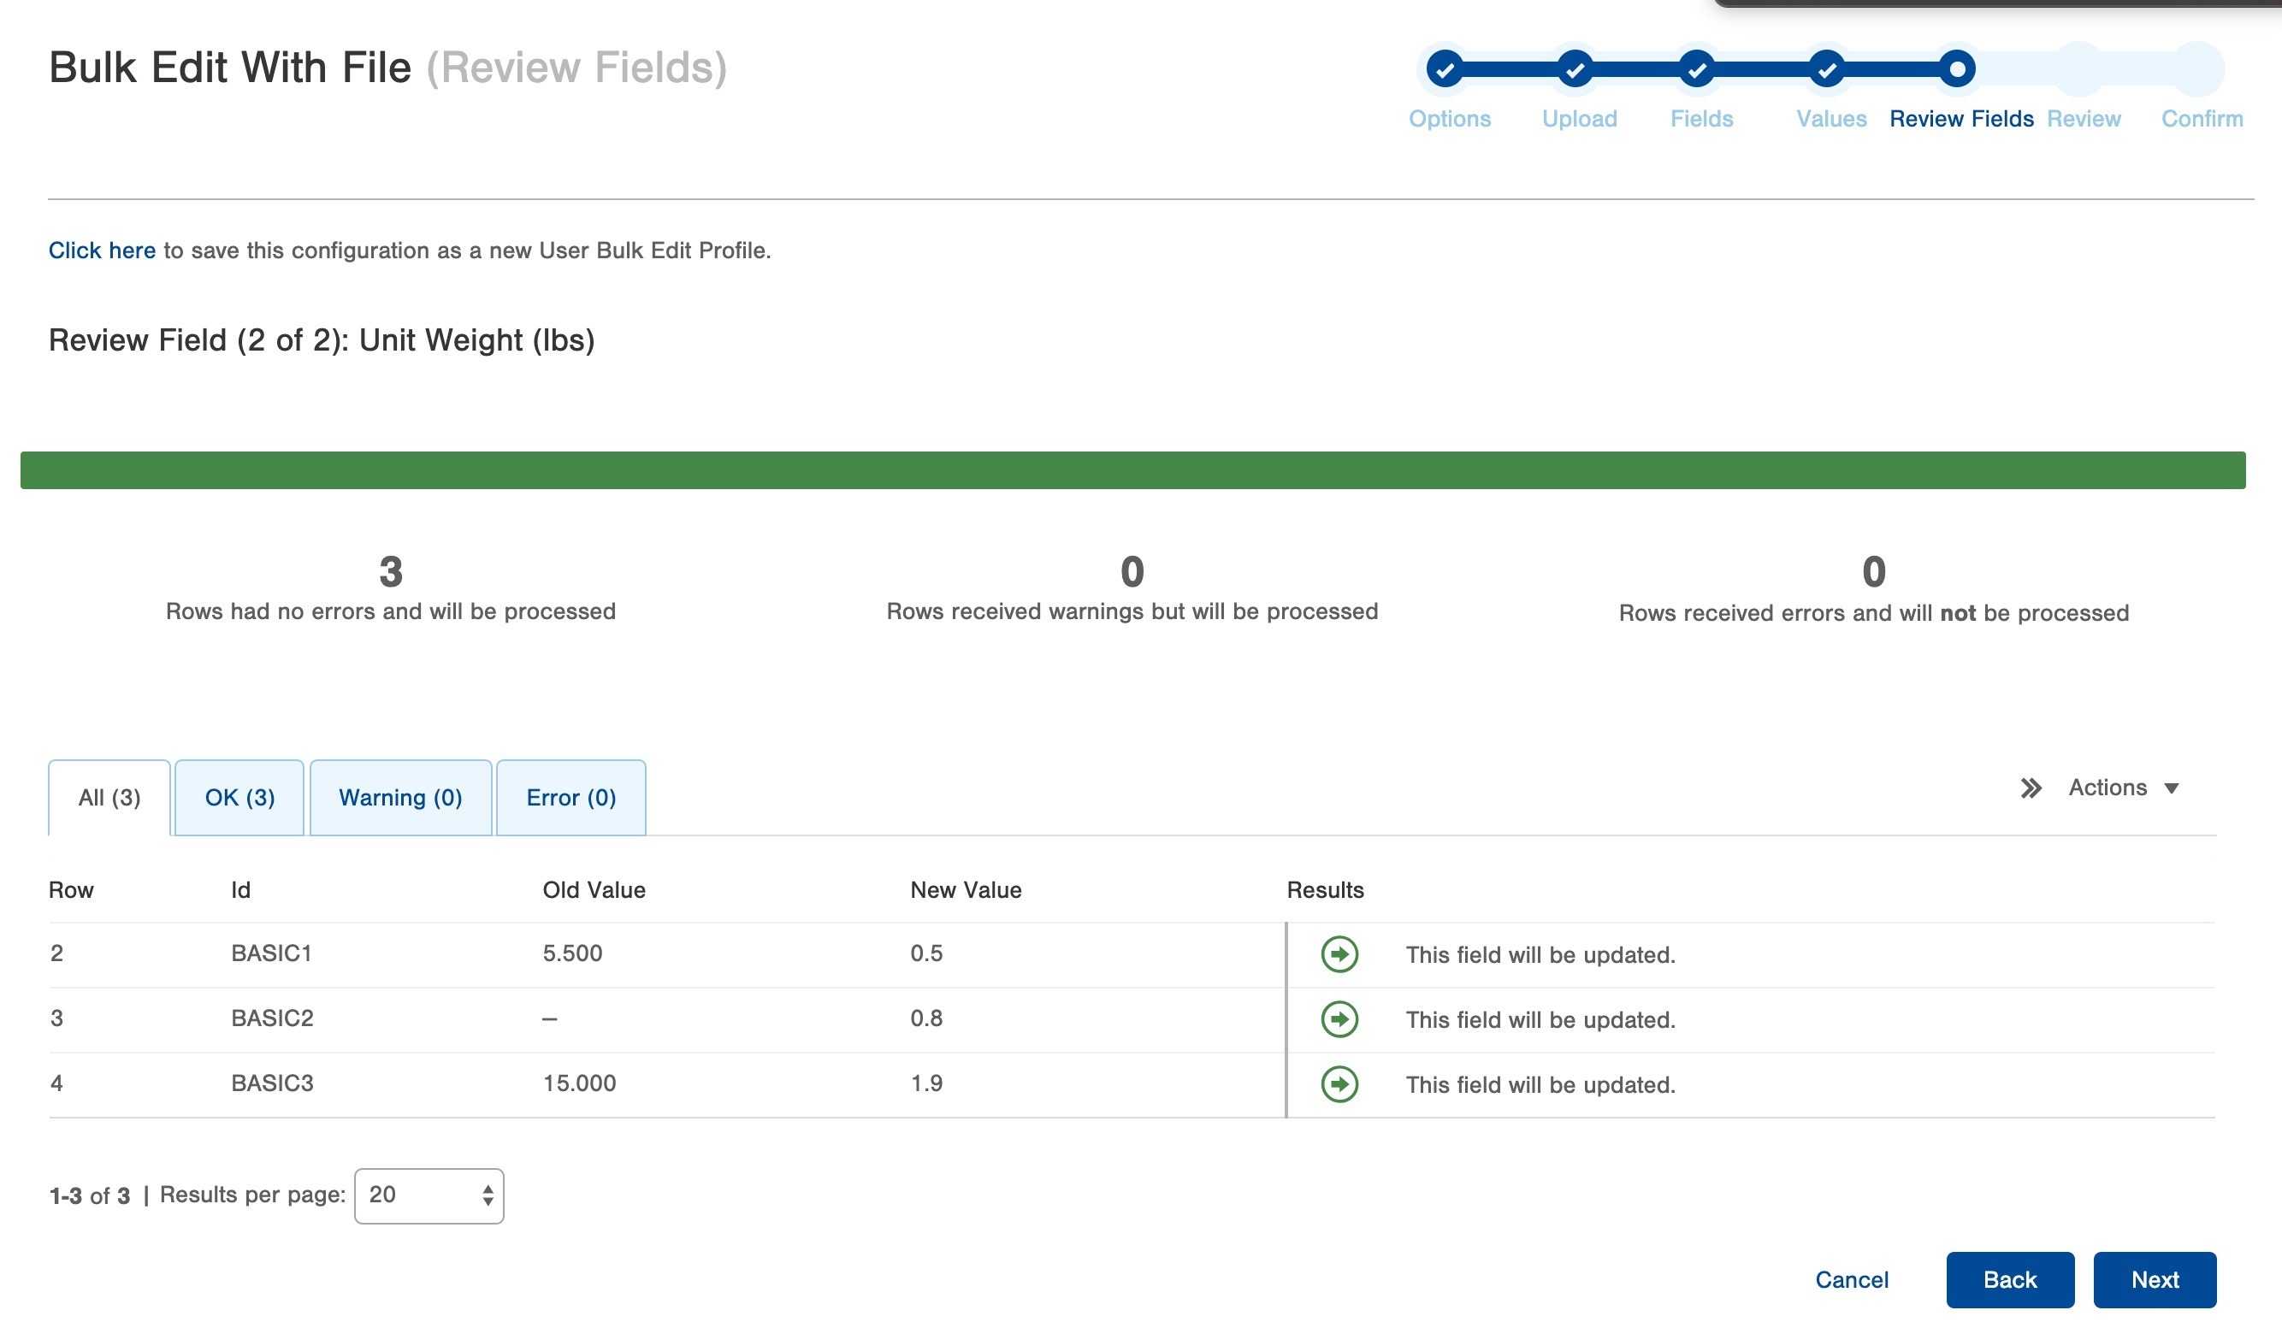Click the Upload step checkmark circle
Viewport: 2282px width, 1322px height.
pos(1575,68)
